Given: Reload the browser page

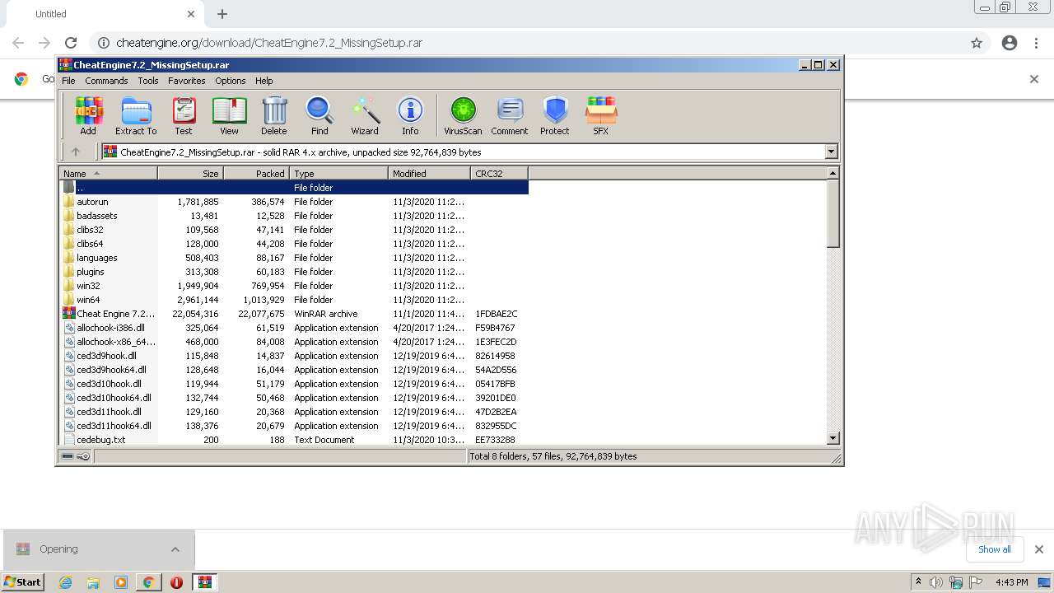Looking at the screenshot, I should [x=71, y=43].
